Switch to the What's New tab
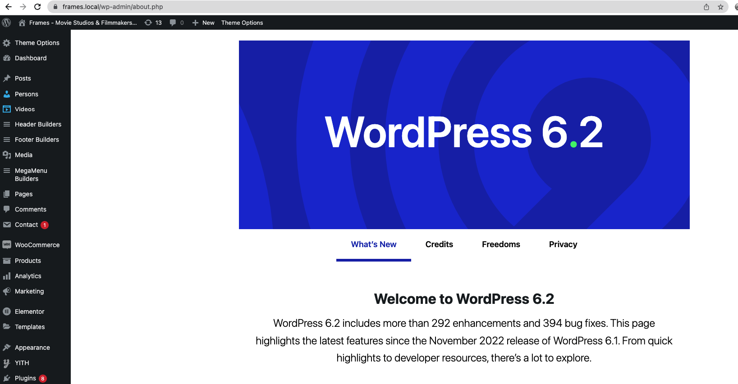This screenshot has height=384, width=738. click(374, 244)
